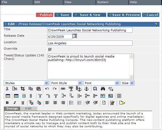Viewport: 162px width, 130px height.
Task: Click the red Publish button
Action: pyautogui.click(x=45, y=15)
